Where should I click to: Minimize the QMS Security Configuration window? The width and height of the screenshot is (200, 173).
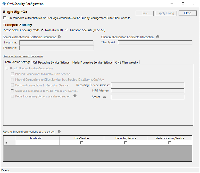pos(172,4)
